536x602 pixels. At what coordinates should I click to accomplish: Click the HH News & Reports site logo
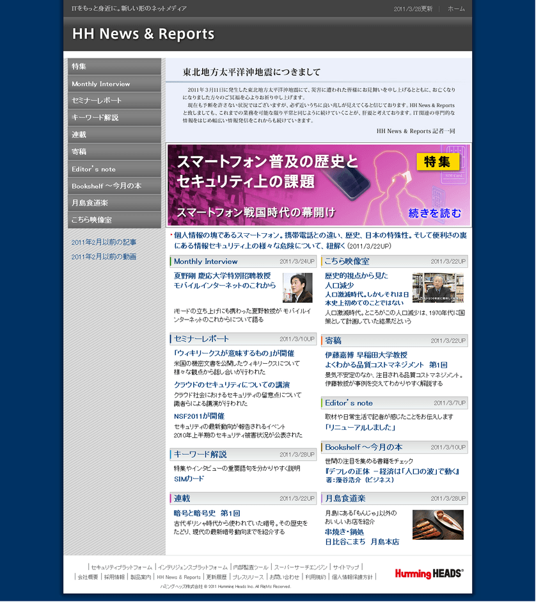point(143,34)
